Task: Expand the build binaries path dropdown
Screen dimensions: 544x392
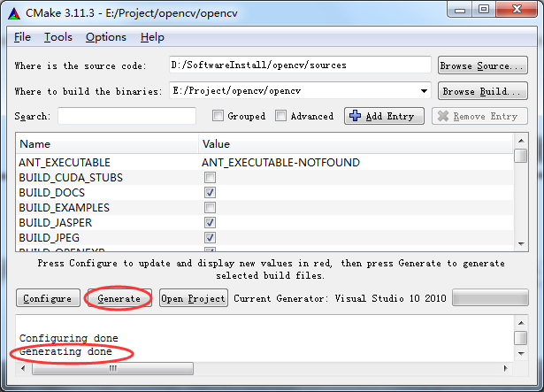Action: tap(424, 90)
